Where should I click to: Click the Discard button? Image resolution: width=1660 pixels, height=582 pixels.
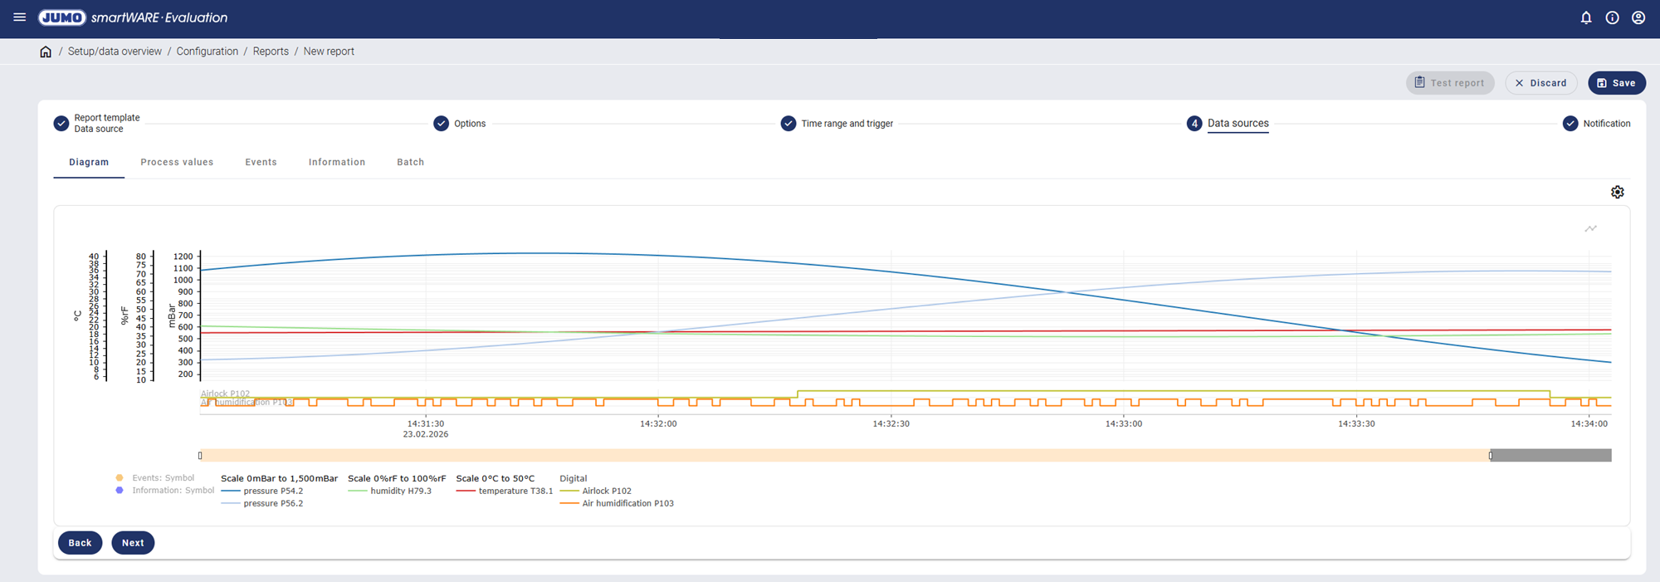point(1540,83)
